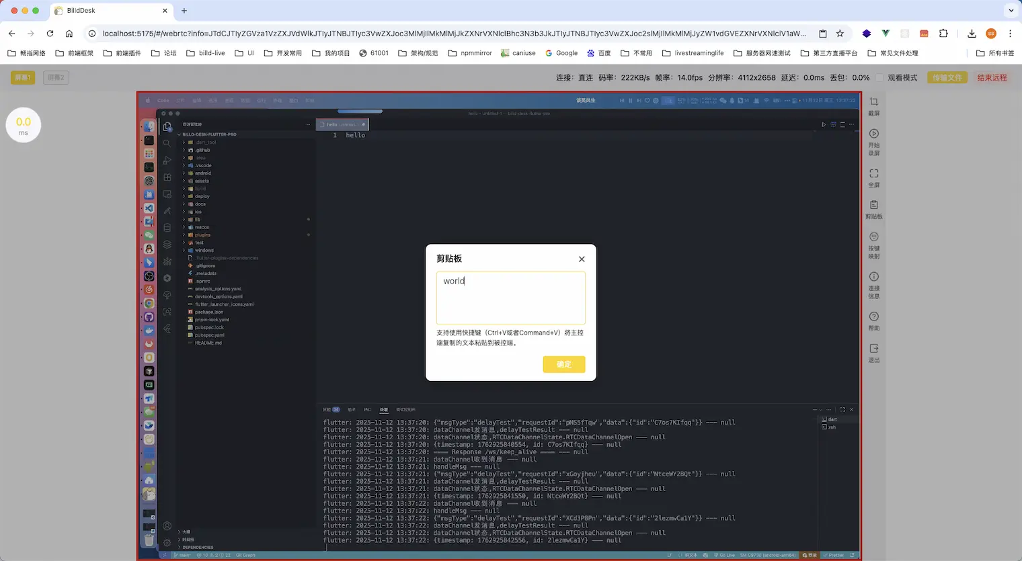The image size is (1022, 561).
Task: Click the 传输文件 transfer file button
Action: (x=947, y=78)
